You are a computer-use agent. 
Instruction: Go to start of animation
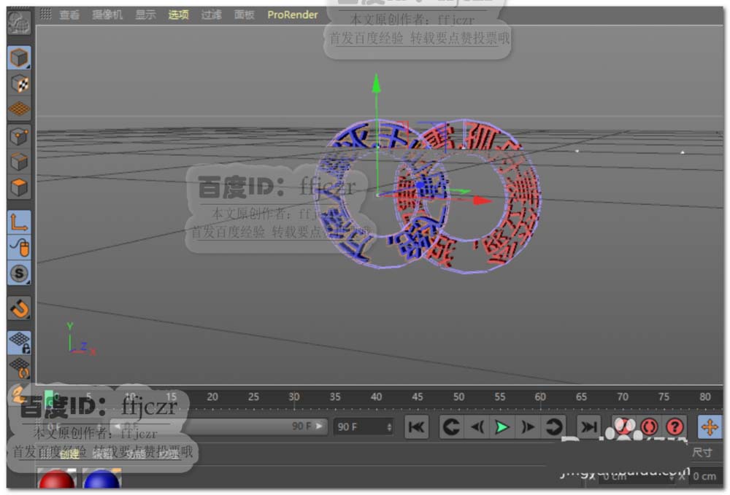tap(416, 426)
